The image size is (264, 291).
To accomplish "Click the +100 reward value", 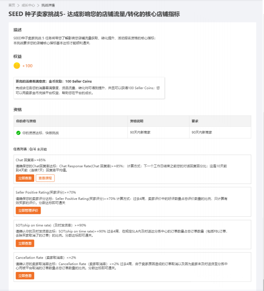I will [x=27, y=66].
